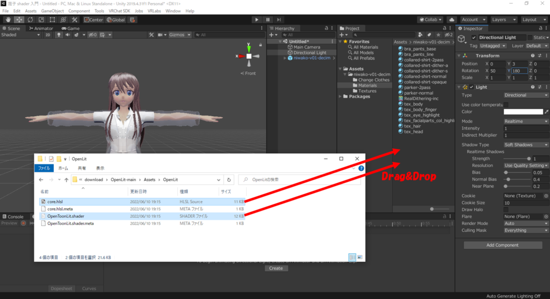Refresh the OpenLit folder in Explorer

(x=229, y=180)
